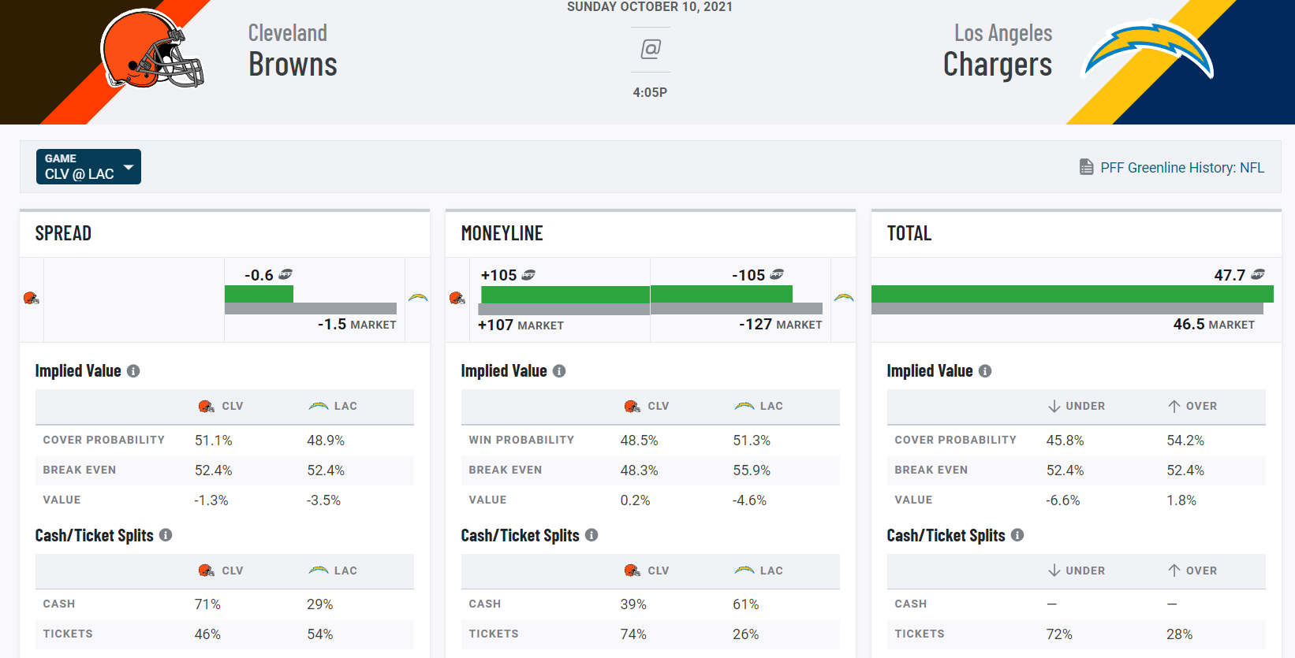Click the 54% LAC spread tickets split
The width and height of the screenshot is (1295, 658).
pyautogui.click(x=320, y=634)
